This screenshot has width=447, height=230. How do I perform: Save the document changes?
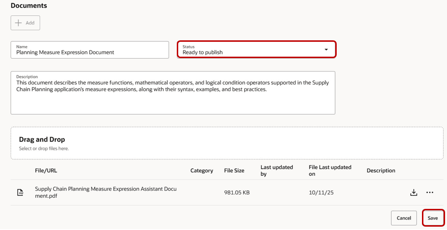point(433,218)
